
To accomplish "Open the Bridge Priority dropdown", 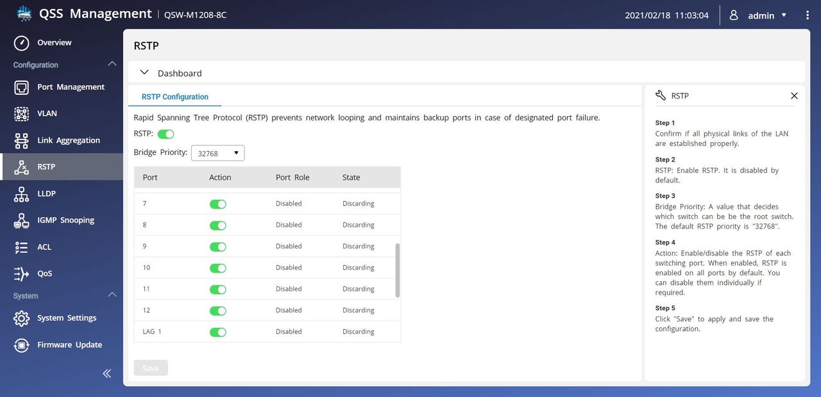I will point(218,153).
